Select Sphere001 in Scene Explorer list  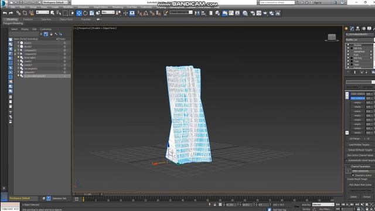(x=29, y=72)
